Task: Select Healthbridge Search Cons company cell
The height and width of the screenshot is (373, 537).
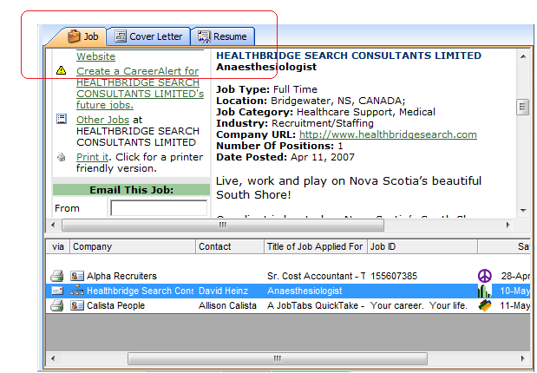Action: (140, 291)
